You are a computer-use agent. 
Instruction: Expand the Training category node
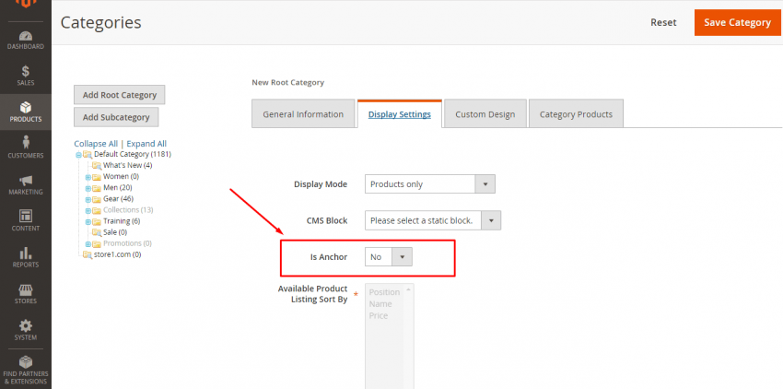(x=88, y=221)
